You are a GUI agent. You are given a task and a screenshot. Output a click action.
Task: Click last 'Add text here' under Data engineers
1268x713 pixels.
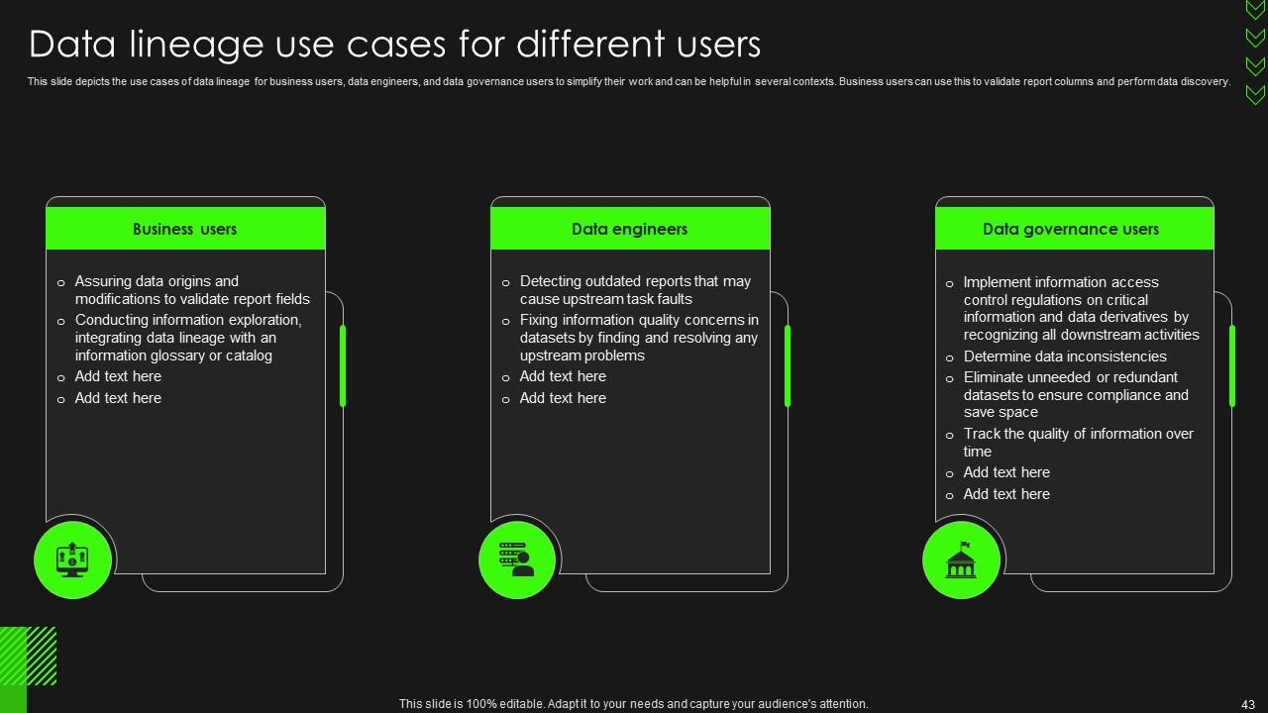pyautogui.click(x=563, y=398)
